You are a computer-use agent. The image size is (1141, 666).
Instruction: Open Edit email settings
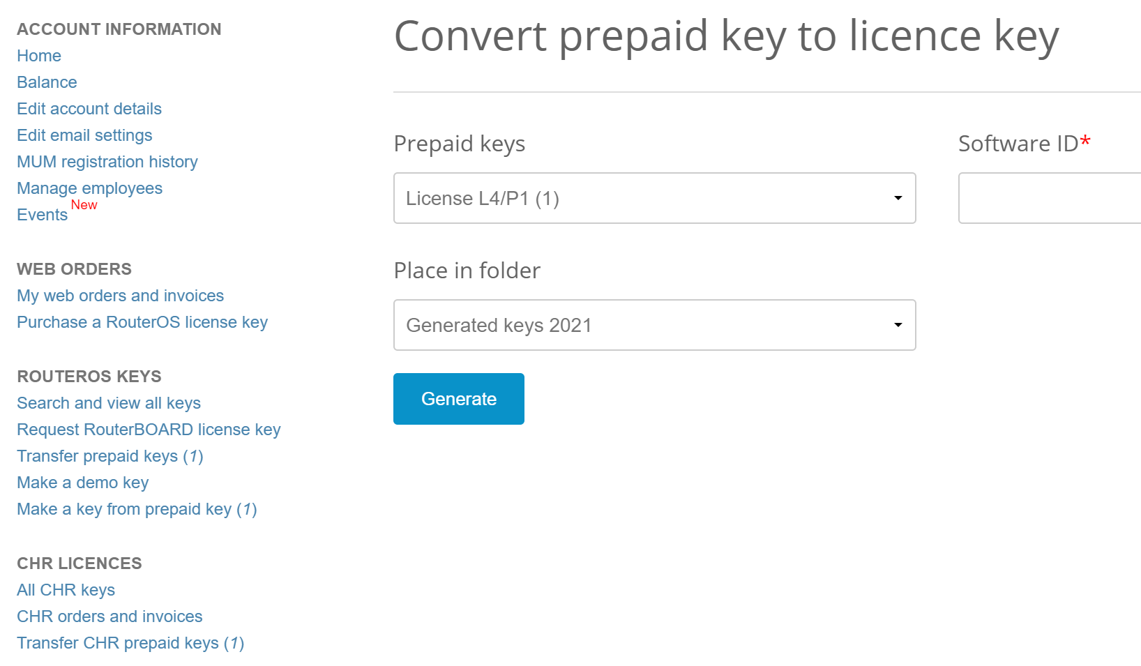click(x=84, y=135)
